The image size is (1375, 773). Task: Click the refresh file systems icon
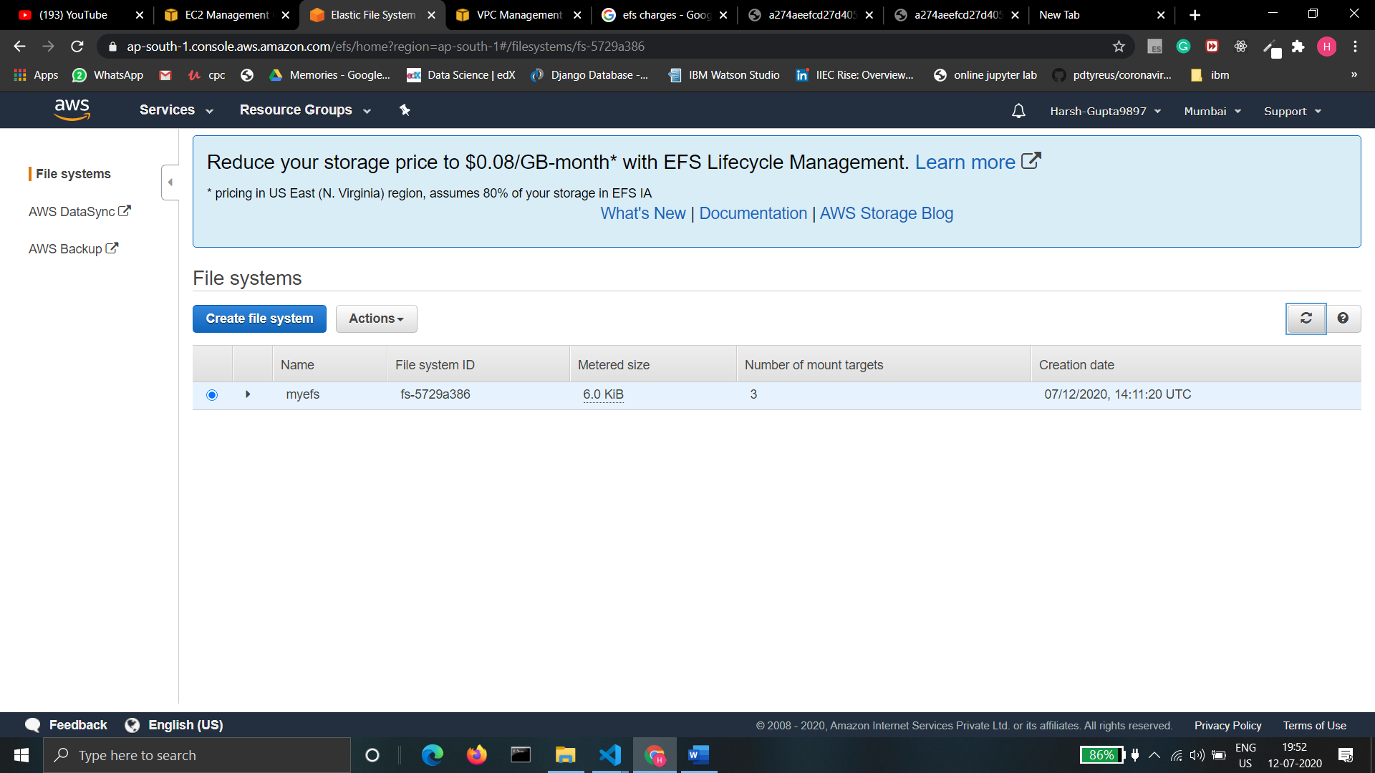click(1306, 319)
